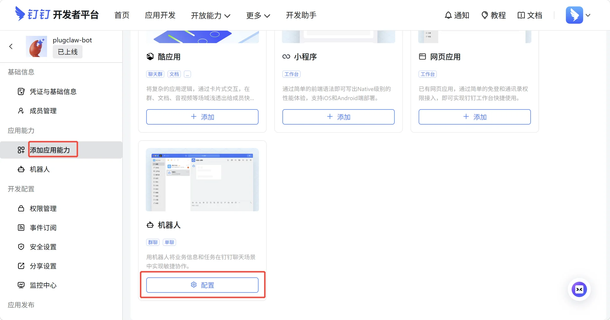Open the 文档 book documentation
The image size is (610, 320).
pyautogui.click(x=530, y=15)
